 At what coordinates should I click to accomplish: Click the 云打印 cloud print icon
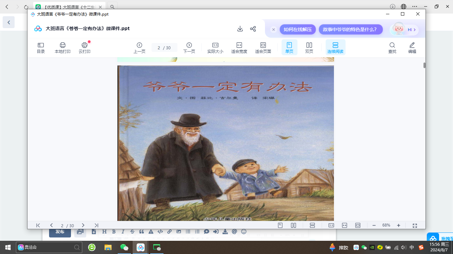coord(85,48)
